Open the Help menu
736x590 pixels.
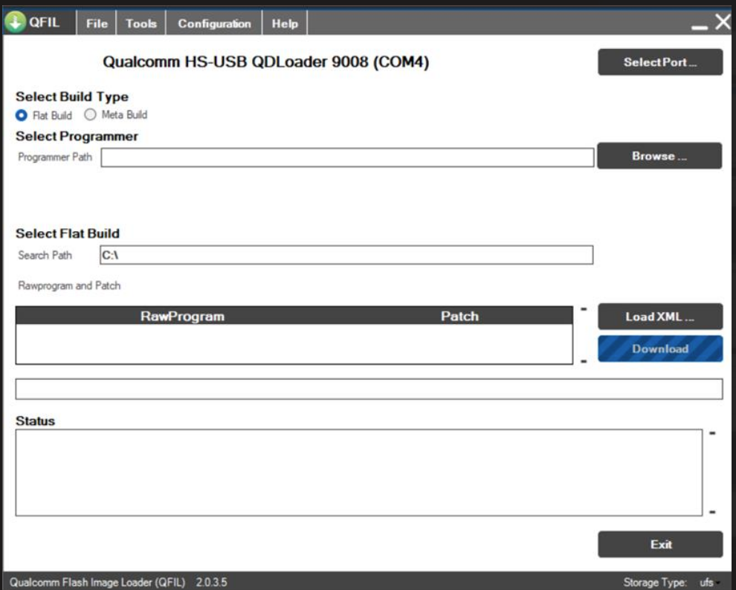point(285,24)
